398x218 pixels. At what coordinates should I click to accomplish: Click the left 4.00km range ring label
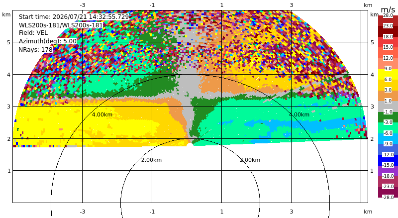[x=102, y=114]
